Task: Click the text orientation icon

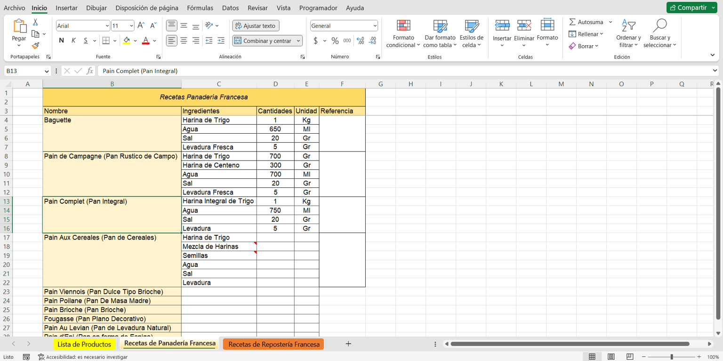Action: 209,25
